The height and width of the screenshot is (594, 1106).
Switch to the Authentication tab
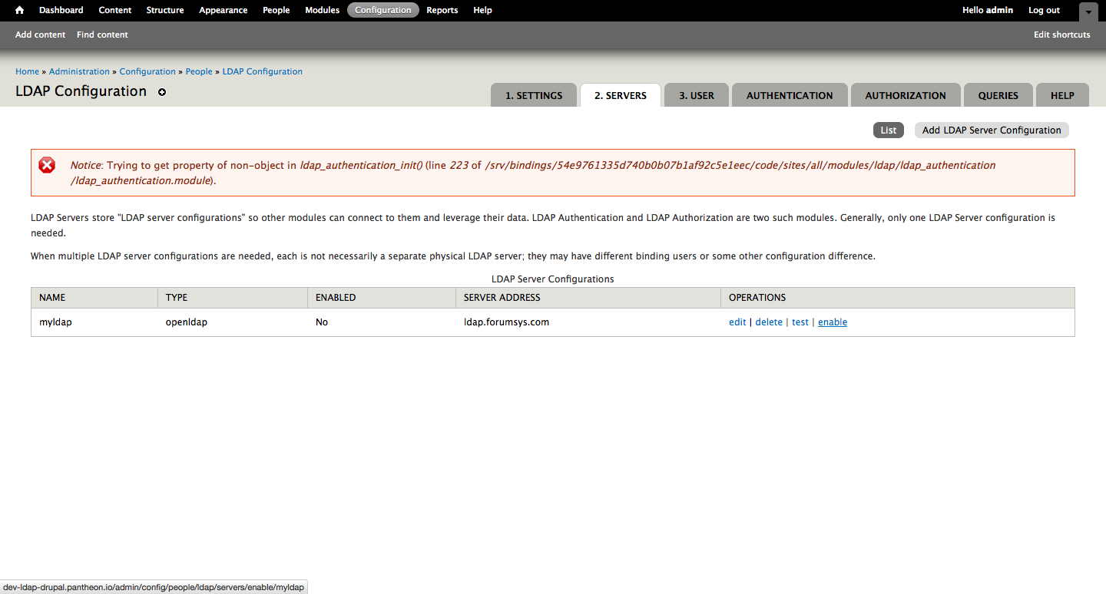click(790, 95)
